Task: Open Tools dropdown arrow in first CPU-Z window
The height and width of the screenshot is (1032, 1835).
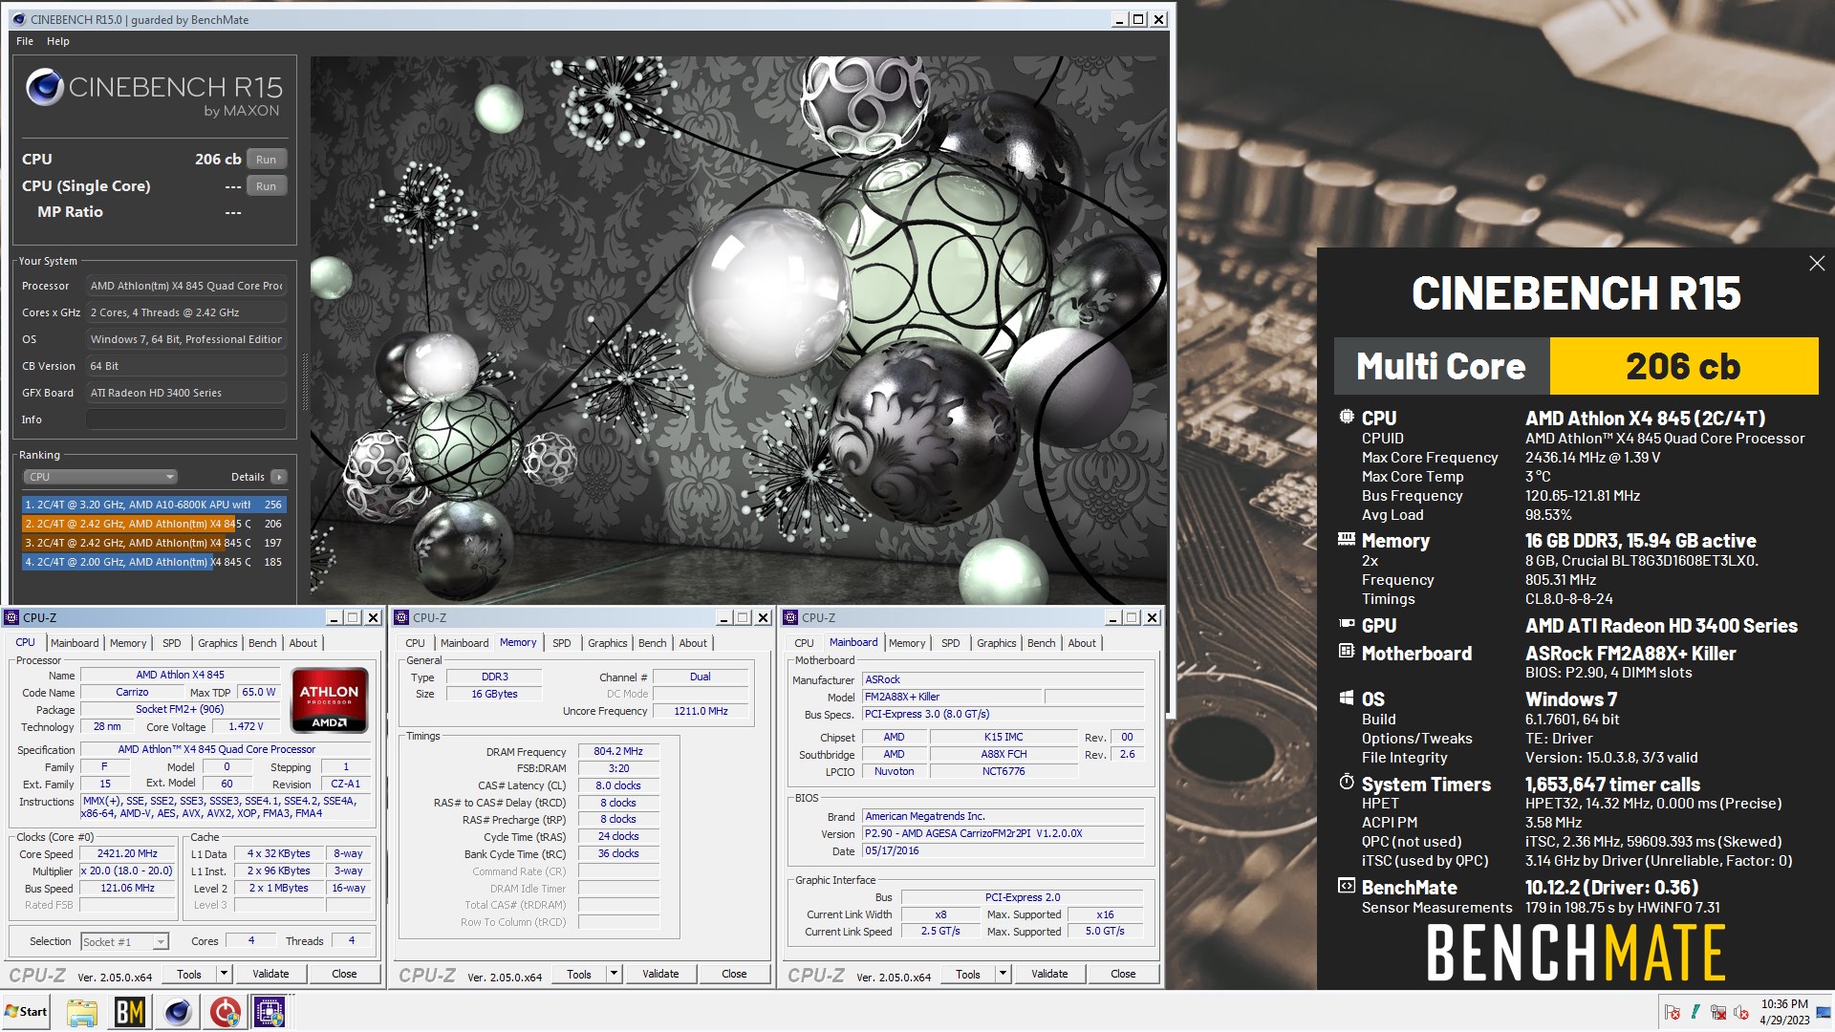Action: pos(224,974)
